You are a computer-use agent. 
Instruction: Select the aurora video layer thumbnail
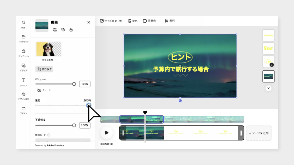(269, 76)
